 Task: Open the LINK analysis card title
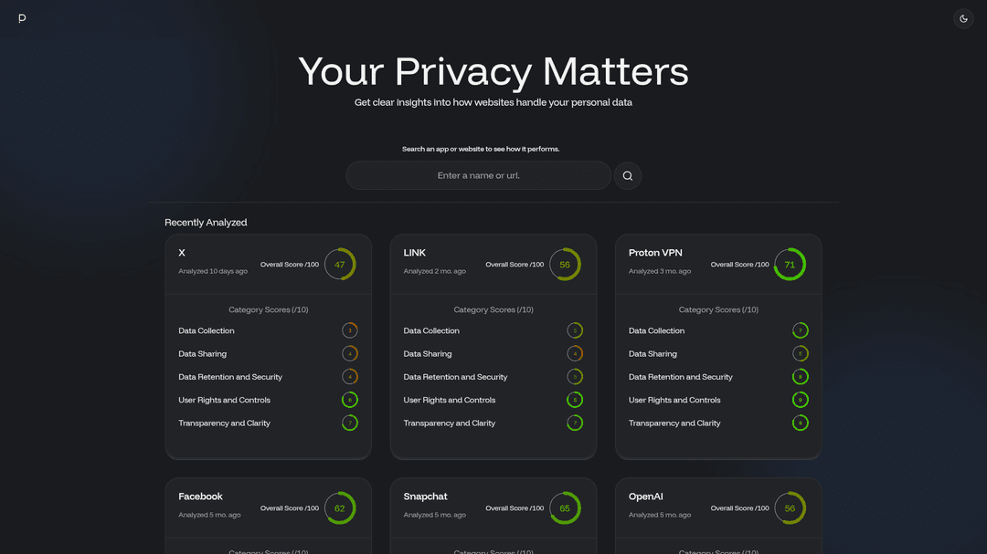point(414,253)
